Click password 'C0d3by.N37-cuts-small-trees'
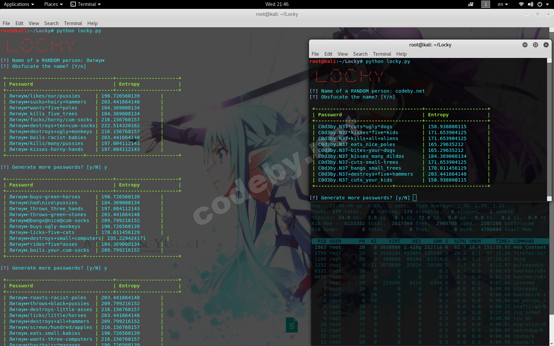The image size is (554, 346). point(358,162)
